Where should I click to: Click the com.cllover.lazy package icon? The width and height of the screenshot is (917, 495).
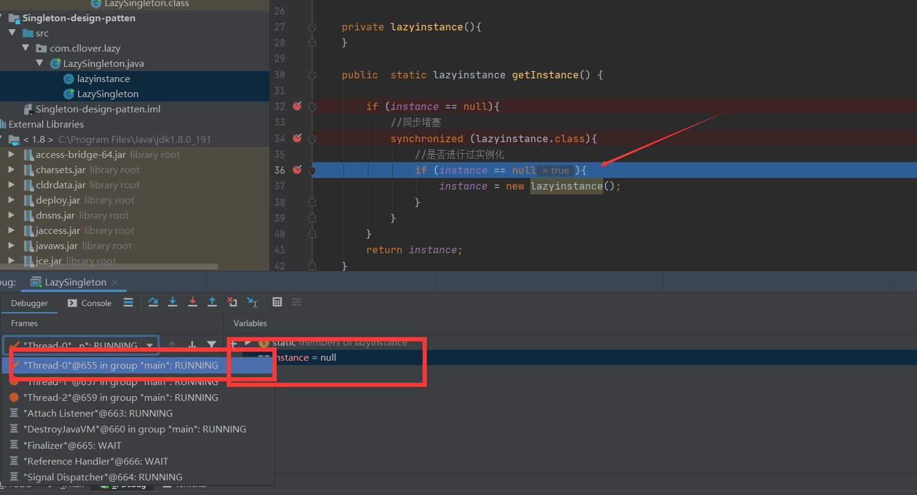(41, 49)
